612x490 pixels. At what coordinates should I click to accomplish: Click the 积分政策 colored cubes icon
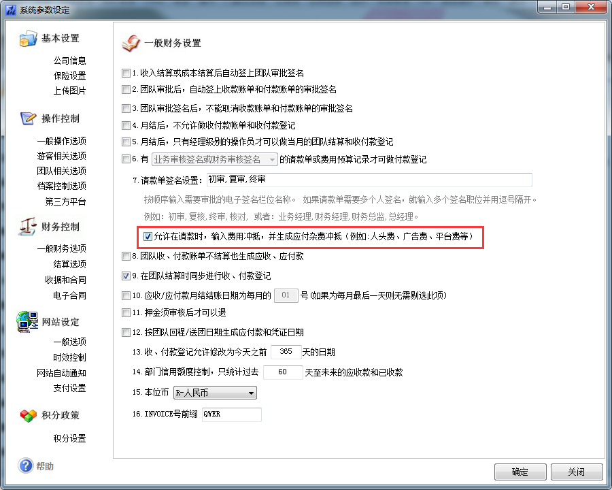coord(28,415)
